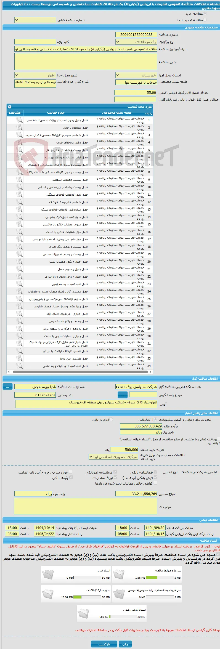Toggle ضمانتنامه بانکی checkbox
The image size is (220, 649).
155,472
